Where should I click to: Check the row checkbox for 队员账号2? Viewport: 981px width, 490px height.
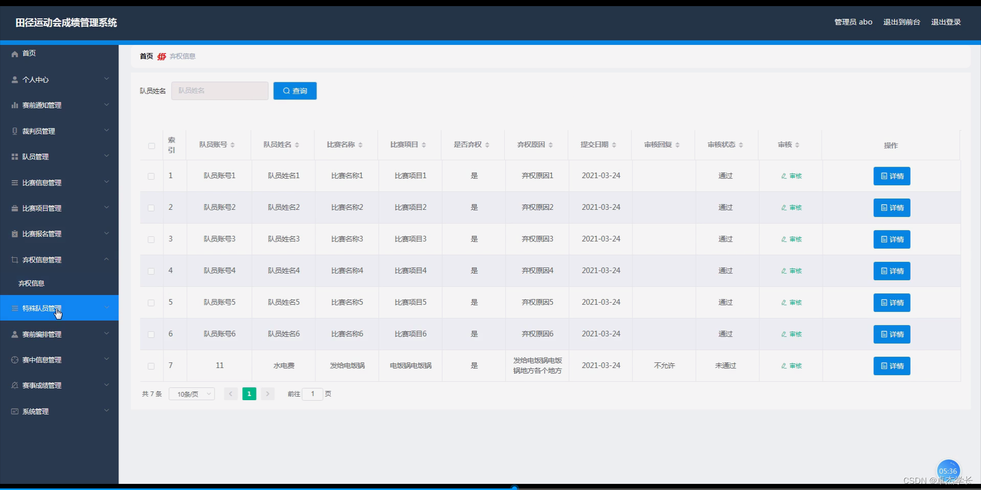pyautogui.click(x=151, y=208)
